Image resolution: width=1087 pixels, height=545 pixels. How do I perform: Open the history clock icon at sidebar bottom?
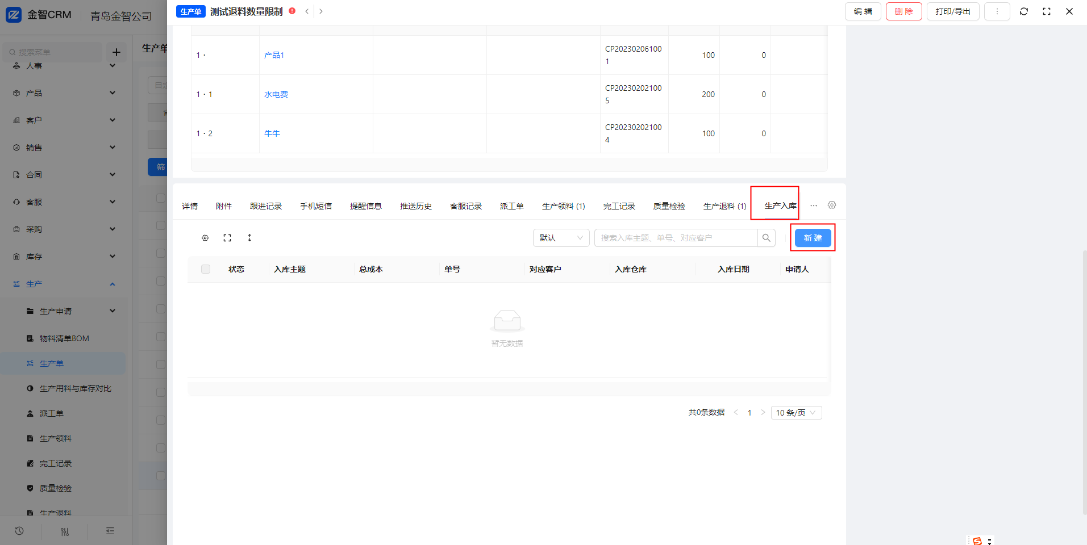coord(19,531)
